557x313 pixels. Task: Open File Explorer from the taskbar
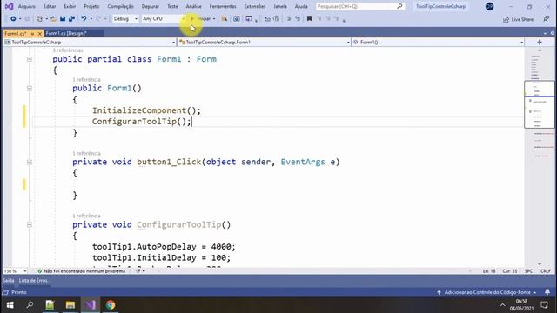pos(70,305)
